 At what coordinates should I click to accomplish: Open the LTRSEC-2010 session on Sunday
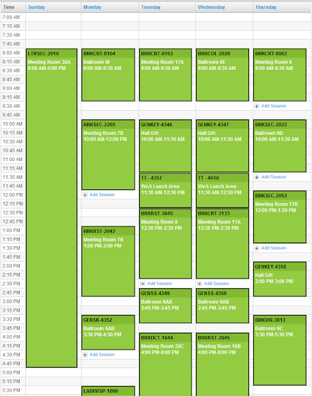(51, 208)
